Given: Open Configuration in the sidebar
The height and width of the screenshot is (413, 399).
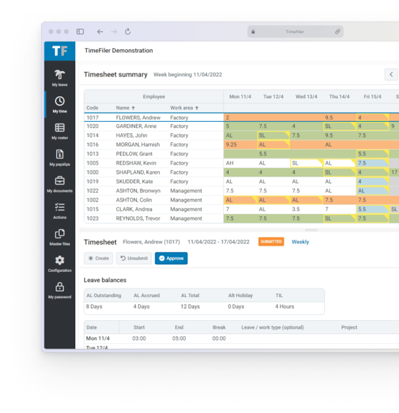Looking at the screenshot, I should point(60,264).
